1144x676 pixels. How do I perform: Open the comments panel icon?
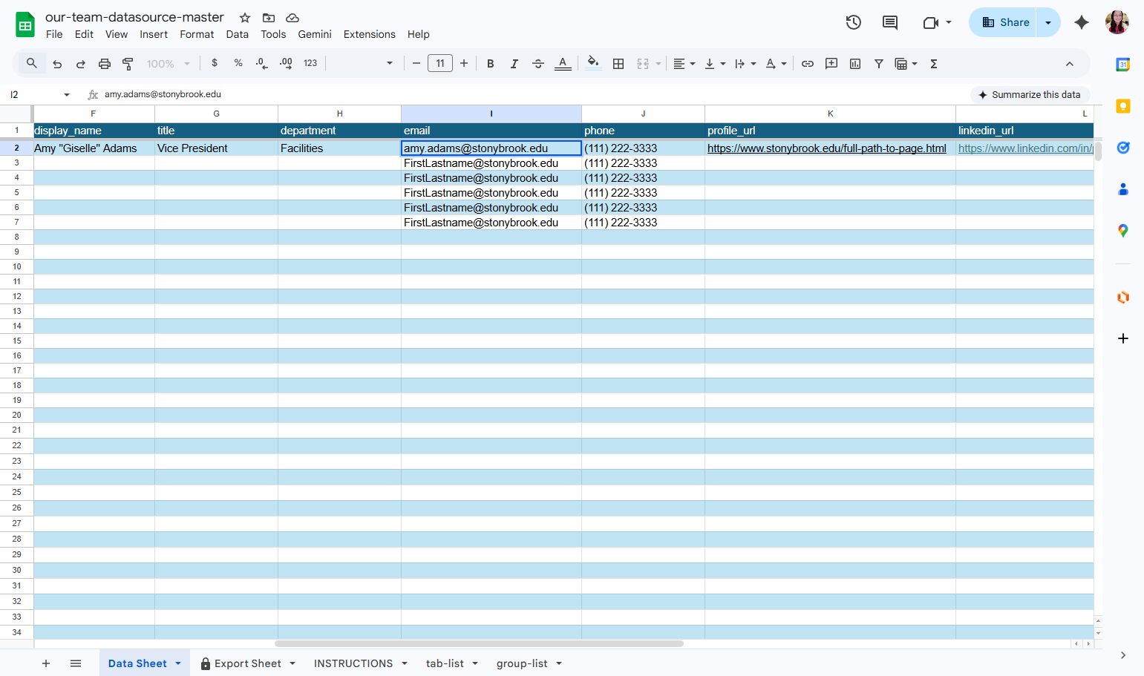[890, 22]
